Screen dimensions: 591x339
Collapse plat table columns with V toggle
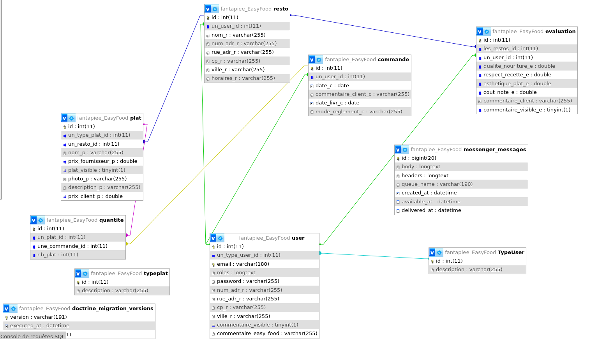64,118
